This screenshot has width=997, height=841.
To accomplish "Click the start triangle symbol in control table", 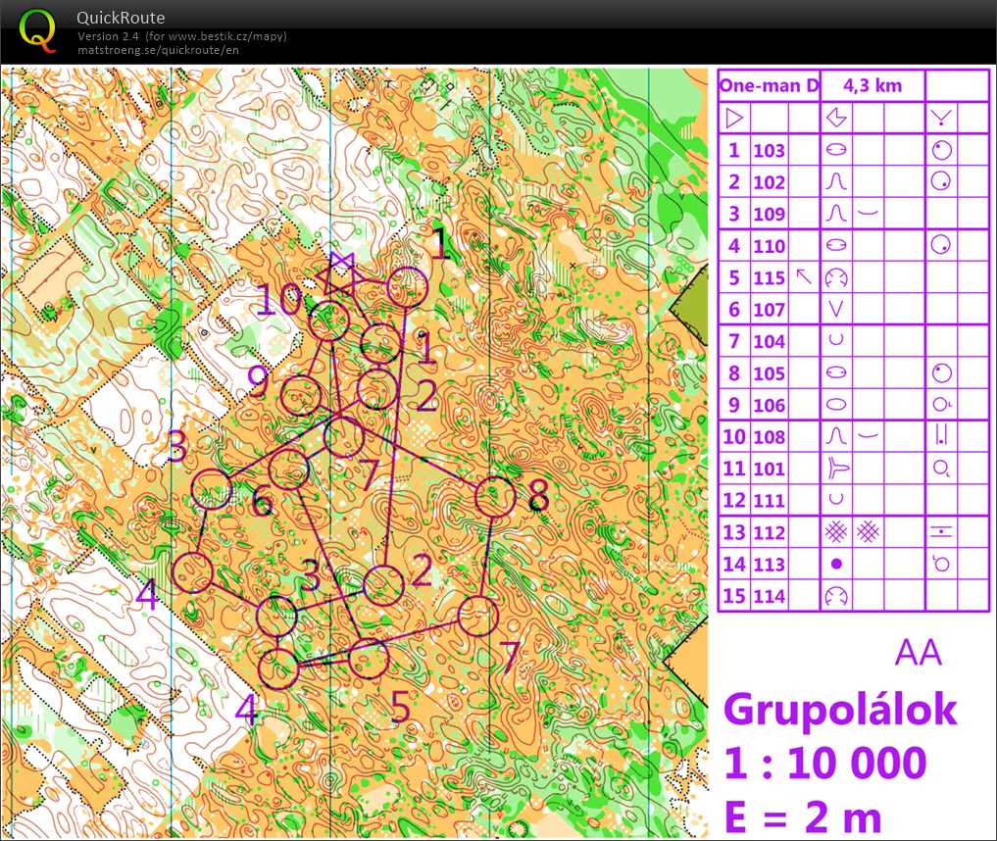I will (x=733, y=119).
